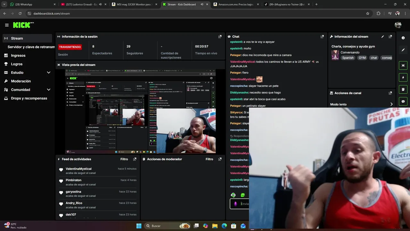Pop out the Chat panel
Image resolution: width=410 pixels, height=231 pixels.
pyautogui.click(x=322, y=37)
